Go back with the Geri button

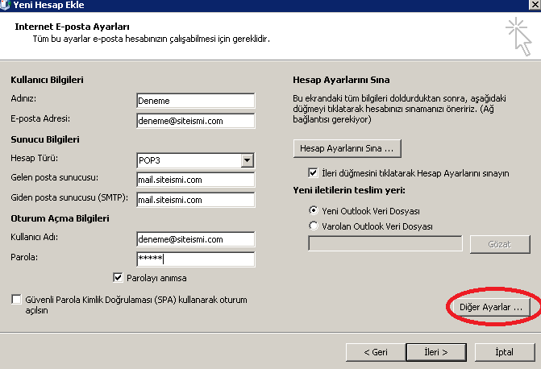tap(376, 352)
